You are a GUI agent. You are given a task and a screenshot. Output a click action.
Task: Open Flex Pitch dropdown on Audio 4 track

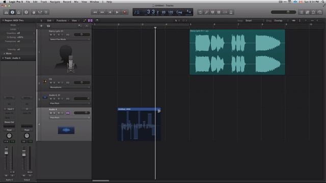[70, 117]
